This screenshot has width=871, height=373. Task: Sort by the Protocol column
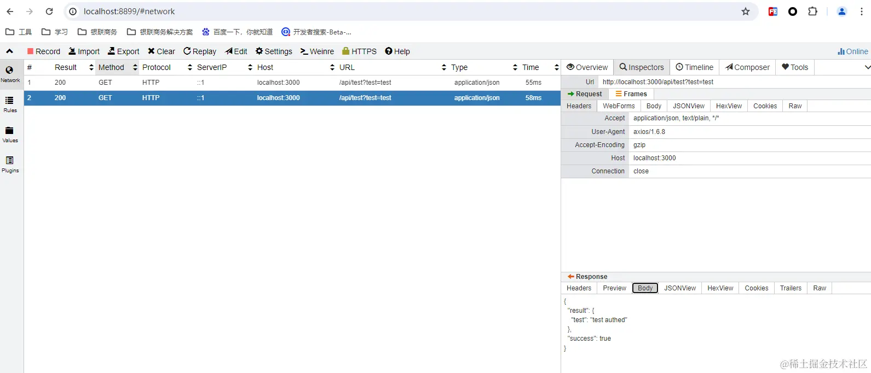point(166,67)
